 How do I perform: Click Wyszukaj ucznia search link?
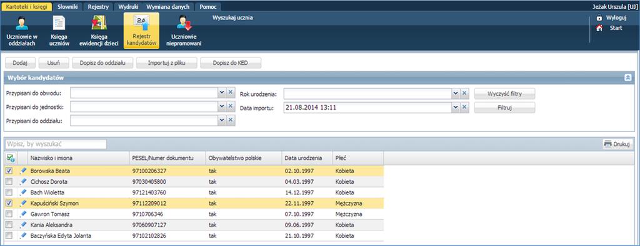[232, 17]
